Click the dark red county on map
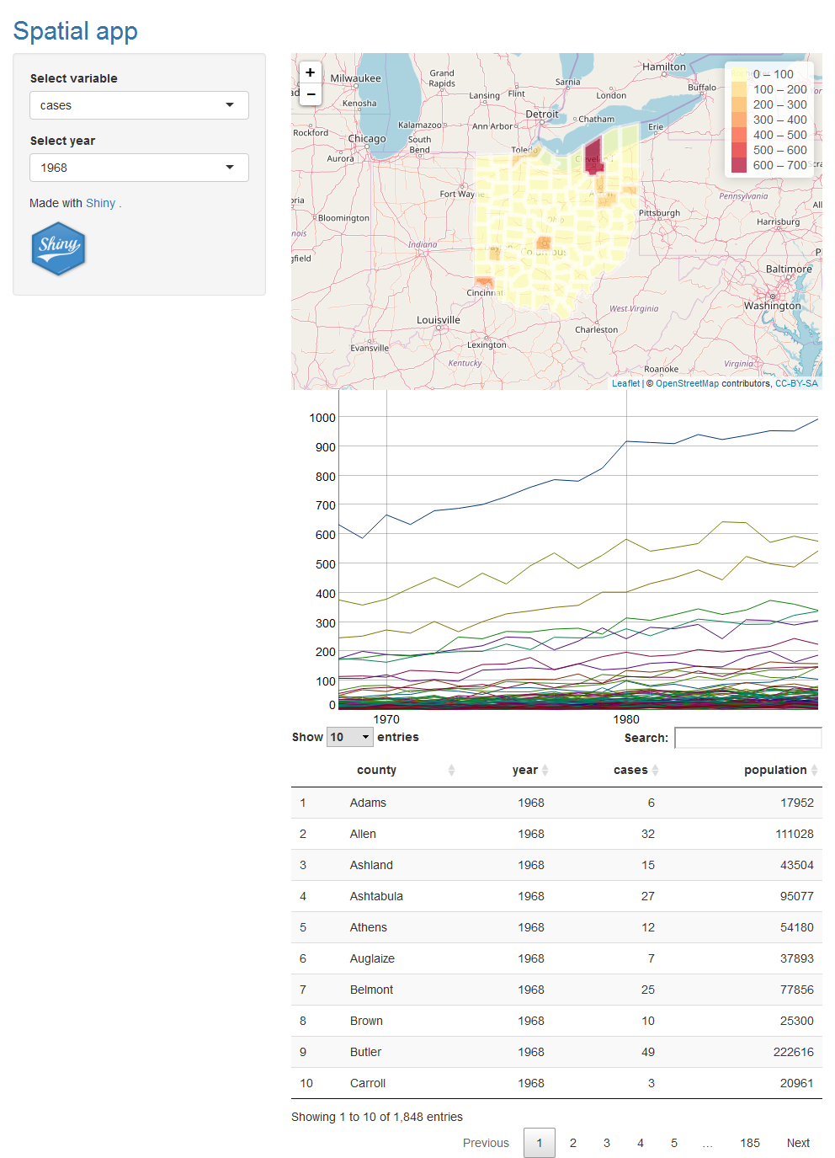The height and width of the screenshot is (1158, 835). (593, 157)
